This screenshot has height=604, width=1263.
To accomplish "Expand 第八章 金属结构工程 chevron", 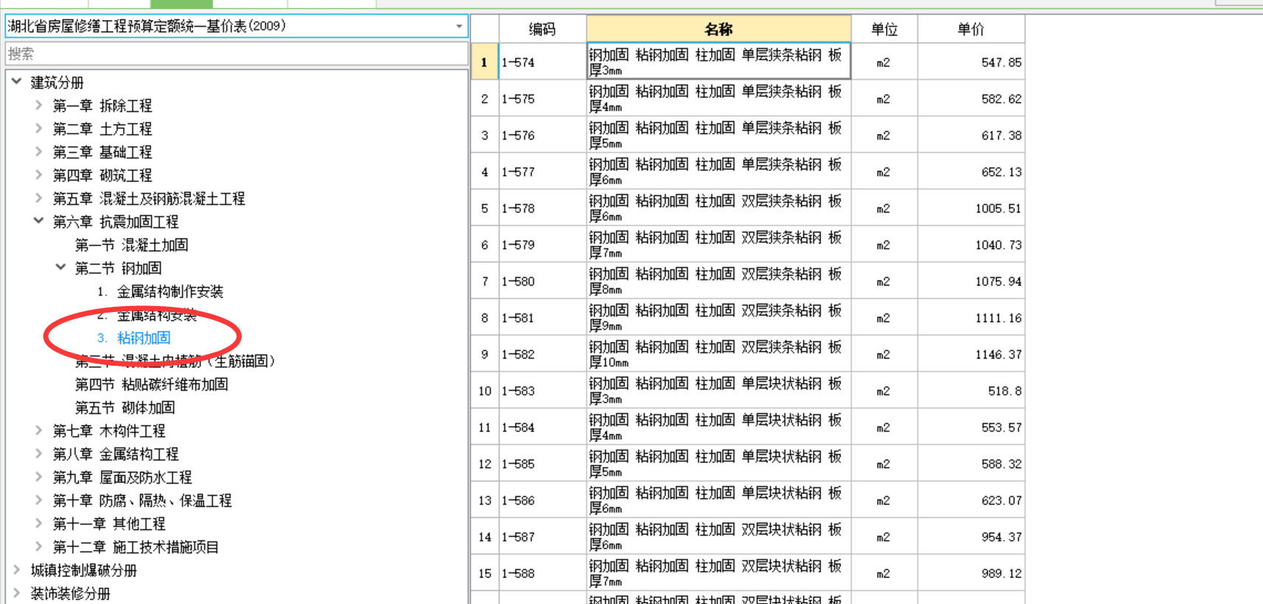I will click(38, 454).
